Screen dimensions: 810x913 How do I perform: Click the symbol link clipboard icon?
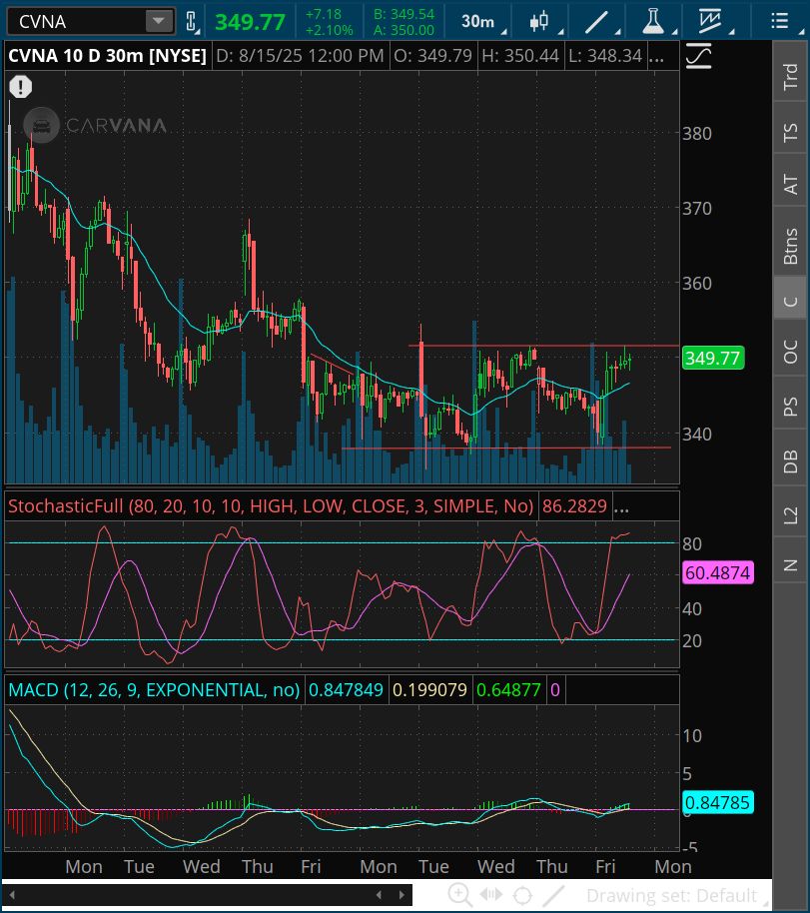pos(191,21)
